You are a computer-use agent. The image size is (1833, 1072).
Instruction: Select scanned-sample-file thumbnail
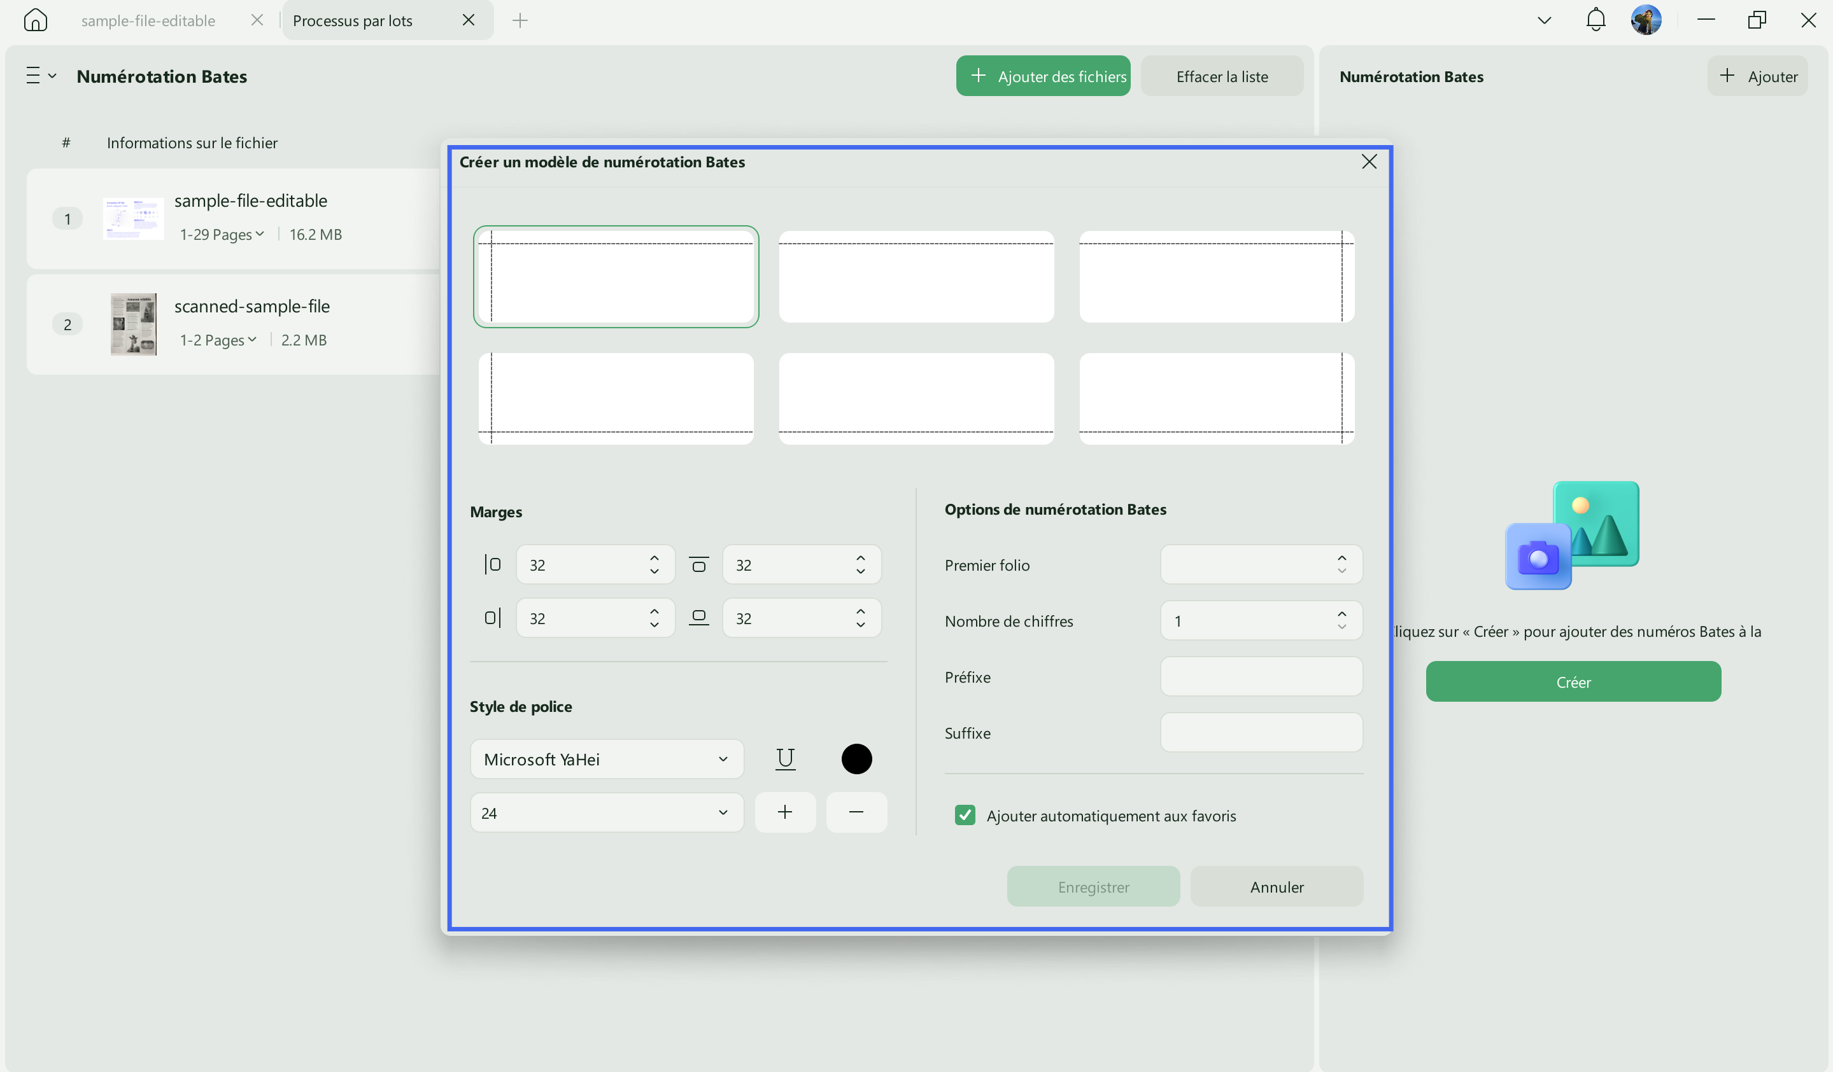click(x=133, y=323)
